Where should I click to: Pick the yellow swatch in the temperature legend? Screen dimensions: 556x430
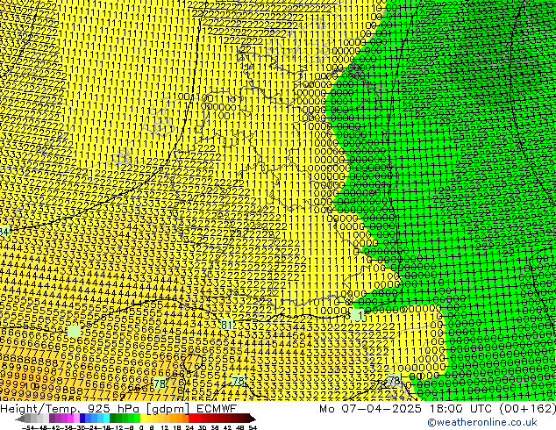tap(143, 419)
